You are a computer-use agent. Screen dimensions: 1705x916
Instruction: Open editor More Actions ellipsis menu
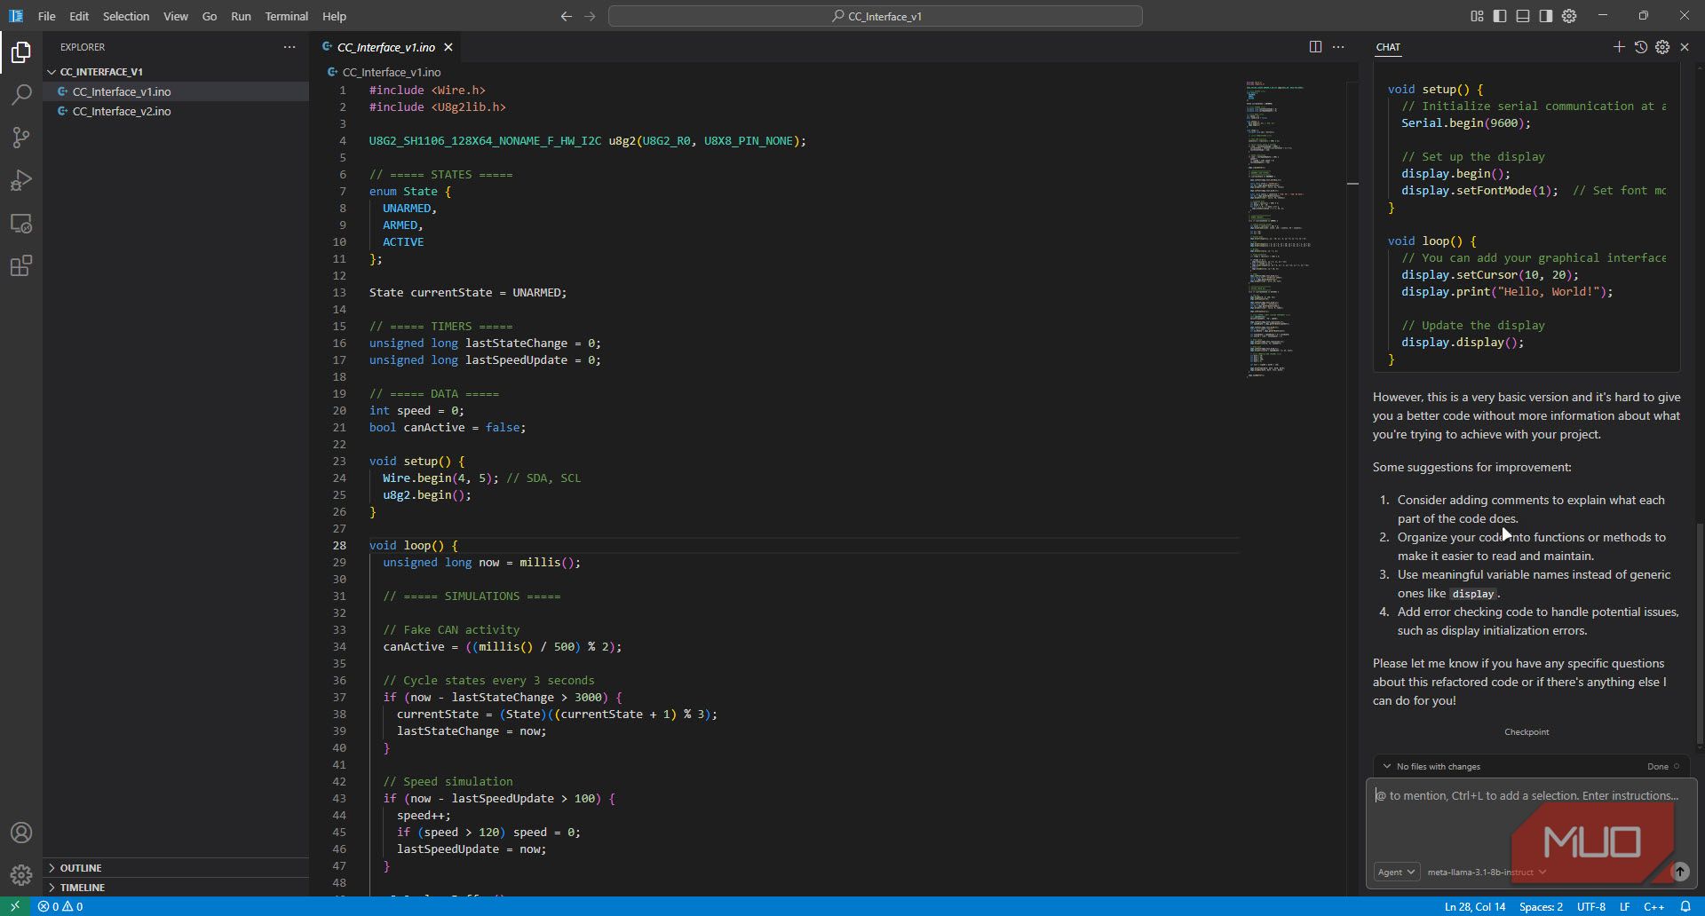pyautogui.click(x=1338, y=47)
